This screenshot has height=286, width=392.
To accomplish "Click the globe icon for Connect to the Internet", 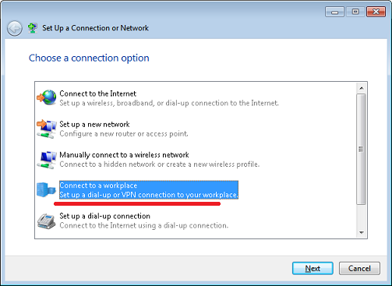I will click(47, 97).
